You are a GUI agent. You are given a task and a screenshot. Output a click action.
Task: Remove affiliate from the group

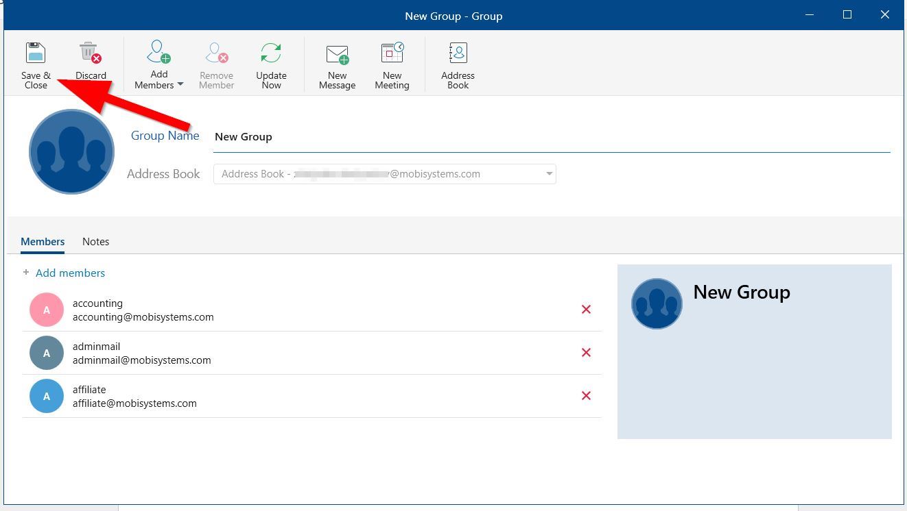tap(586, 396)
